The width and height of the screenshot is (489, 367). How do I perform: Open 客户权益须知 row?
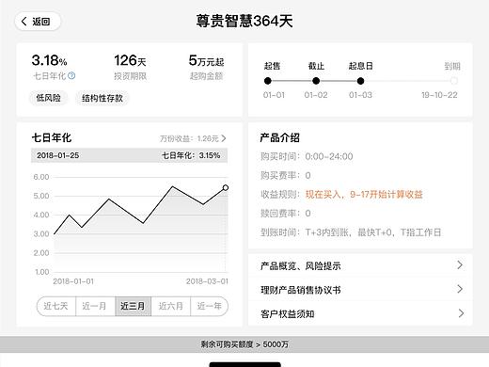click(x=360, y=313)
